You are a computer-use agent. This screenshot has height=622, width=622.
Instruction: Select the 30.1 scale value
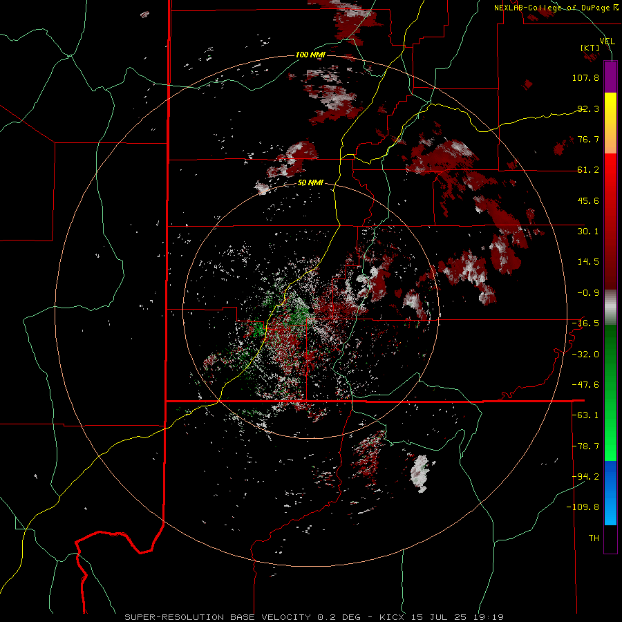tap(588, 232)
